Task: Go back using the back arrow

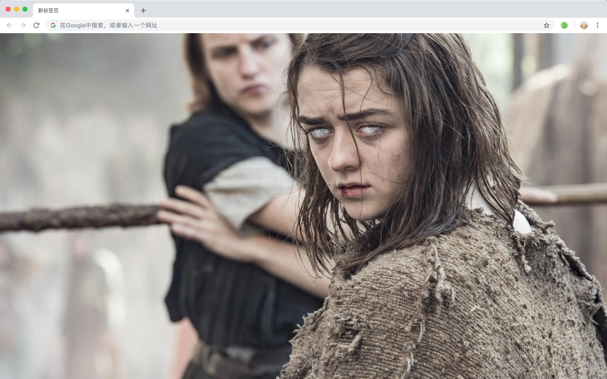Action: pos(9,25)
